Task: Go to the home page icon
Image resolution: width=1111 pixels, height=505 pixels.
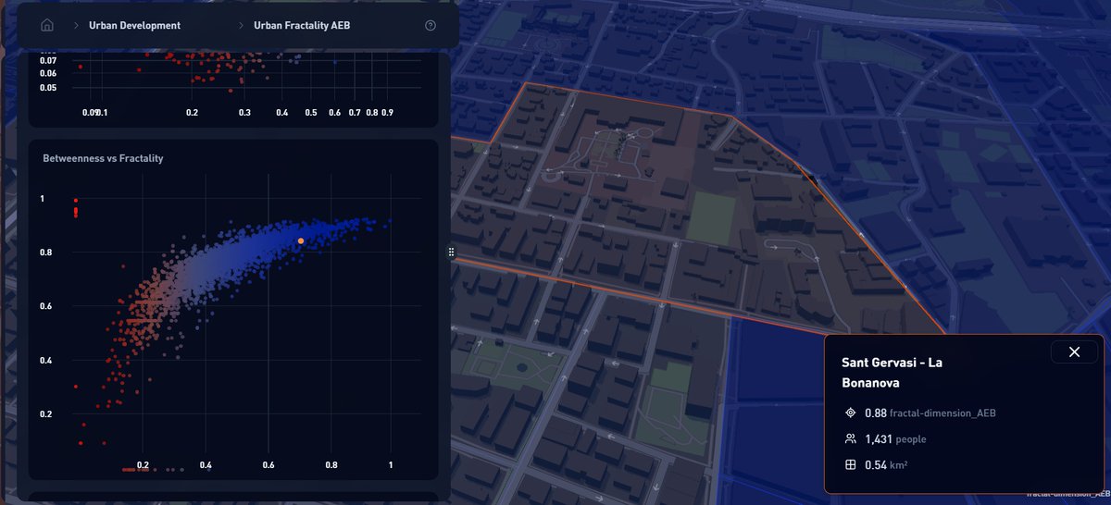Action: (47, 25)
